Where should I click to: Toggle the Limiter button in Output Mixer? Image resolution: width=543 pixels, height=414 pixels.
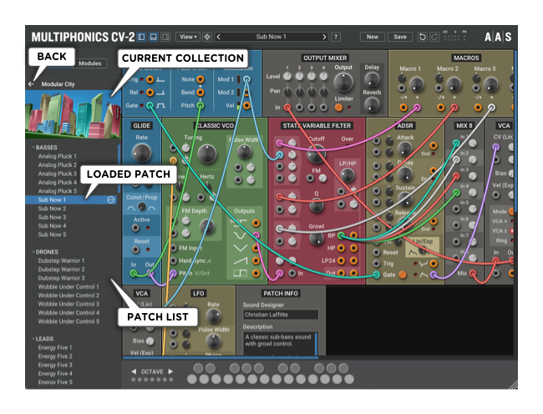(338, 108)
